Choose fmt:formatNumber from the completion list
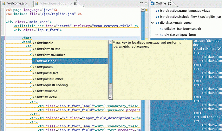222x131 pixels. point(70,55)
